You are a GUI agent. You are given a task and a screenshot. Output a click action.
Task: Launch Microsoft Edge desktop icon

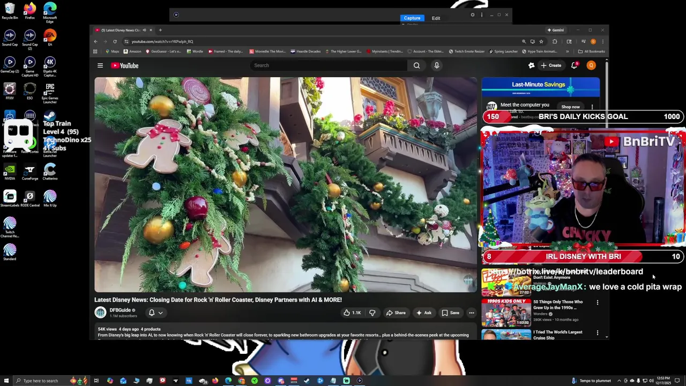point(50,12)
